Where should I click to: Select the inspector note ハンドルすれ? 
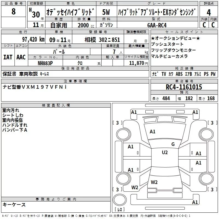point(15,125)
